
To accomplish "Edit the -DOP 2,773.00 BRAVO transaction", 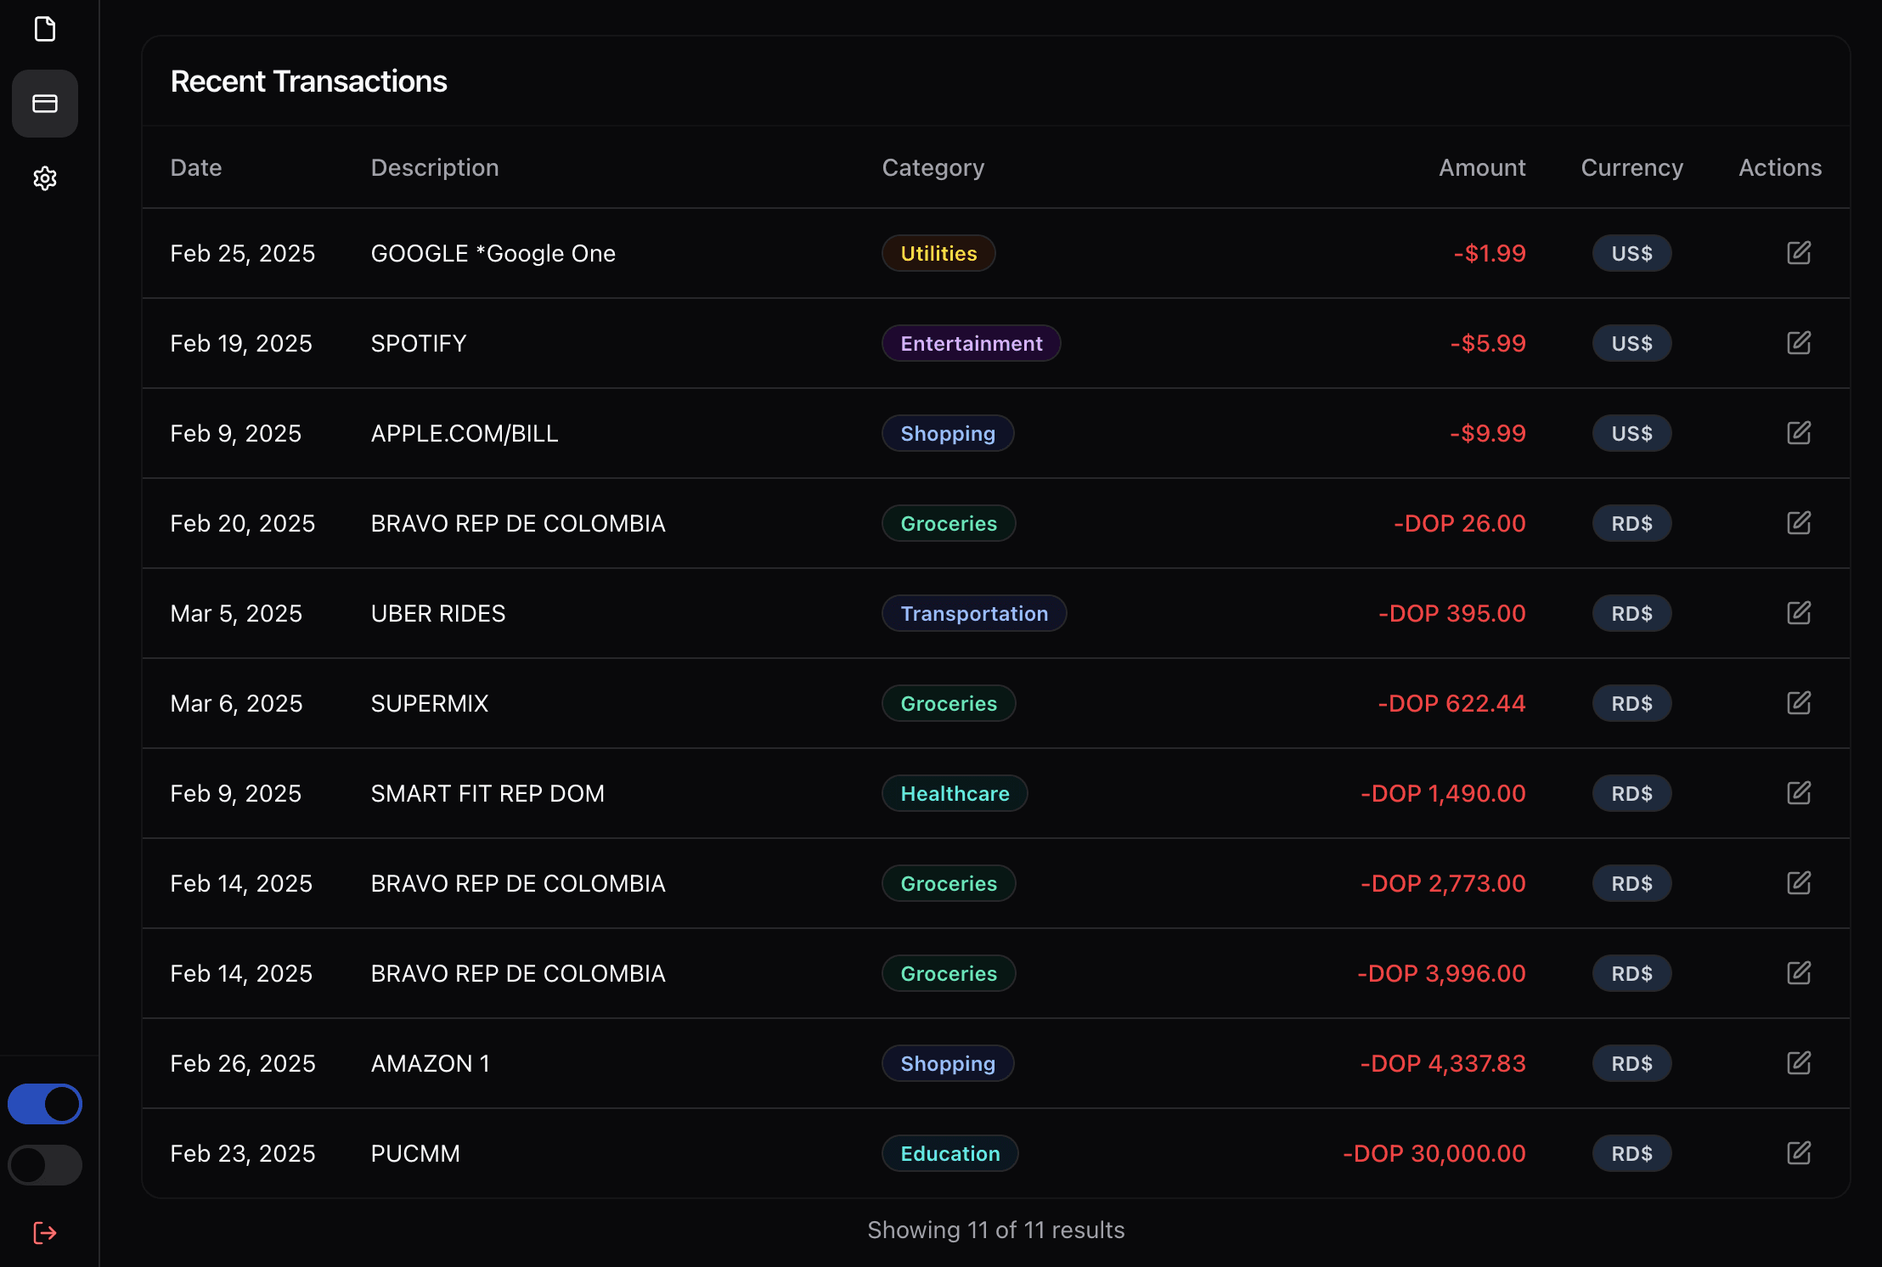I will click(1799, 883).
